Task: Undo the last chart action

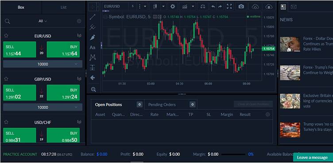Action: 213,6
